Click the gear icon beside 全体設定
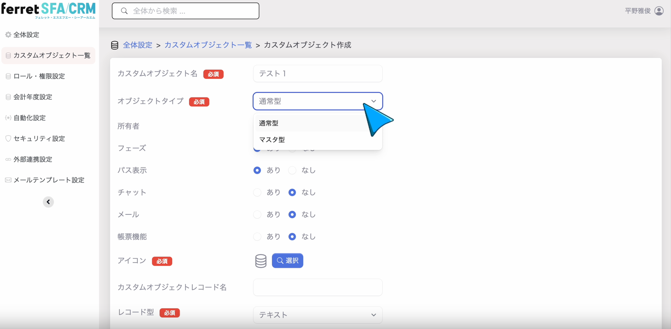Image resolution: width=671 pixels, height=329 pixels. click(x=8, y=35)
